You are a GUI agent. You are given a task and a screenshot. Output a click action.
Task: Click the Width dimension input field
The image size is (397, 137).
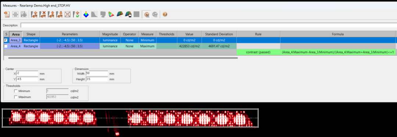coord(97,73)
